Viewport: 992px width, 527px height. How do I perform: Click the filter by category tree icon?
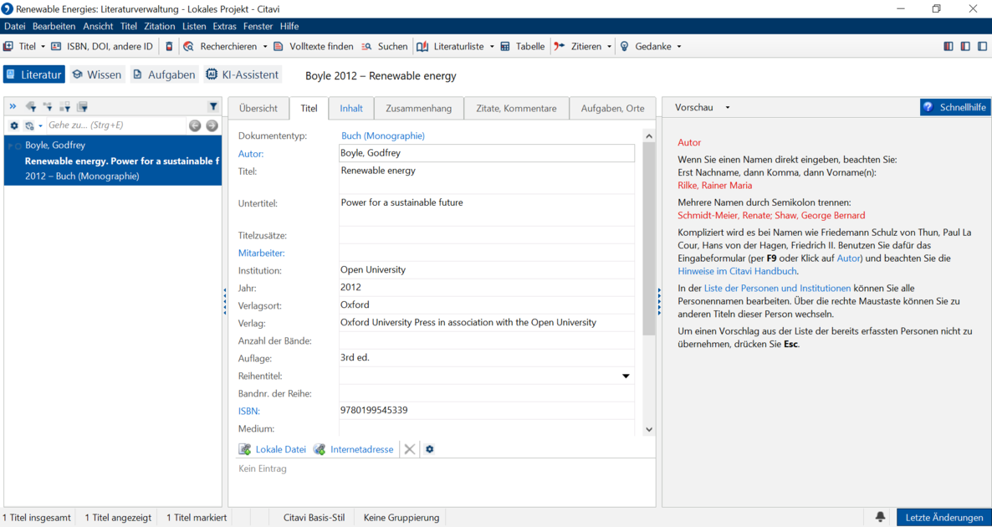click(x=48, y=106)
